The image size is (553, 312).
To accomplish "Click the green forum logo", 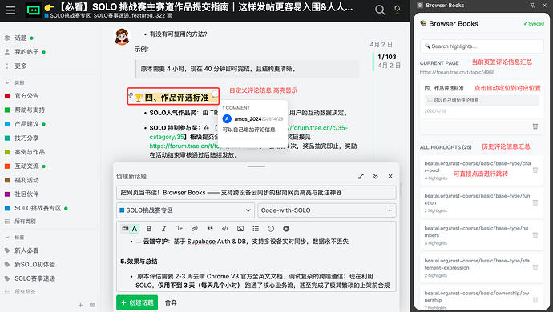I will click(33, 10).
